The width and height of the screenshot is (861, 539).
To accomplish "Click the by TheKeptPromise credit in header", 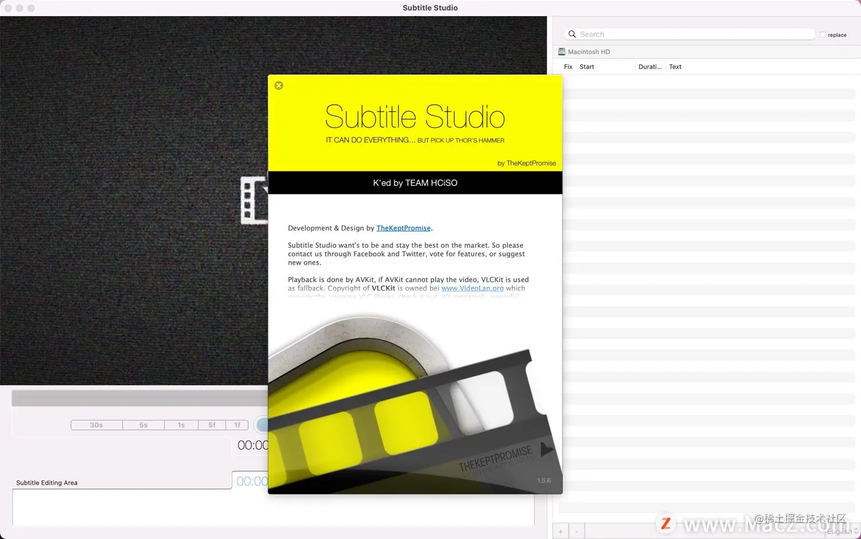I will 527,163.
